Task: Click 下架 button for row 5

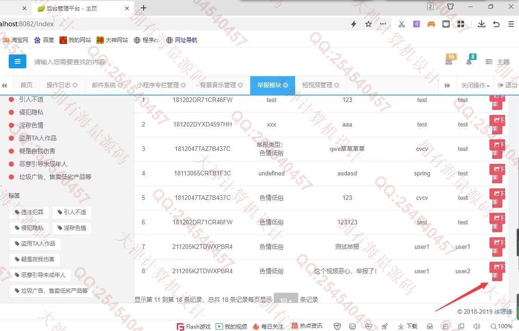Action: [497, 198]
